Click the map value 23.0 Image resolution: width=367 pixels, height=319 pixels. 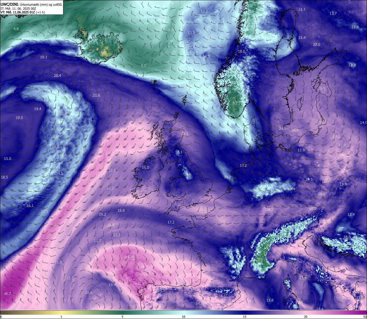click(342, 145)
